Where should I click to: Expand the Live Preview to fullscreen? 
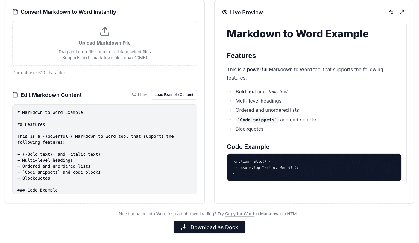pos(402,12)
